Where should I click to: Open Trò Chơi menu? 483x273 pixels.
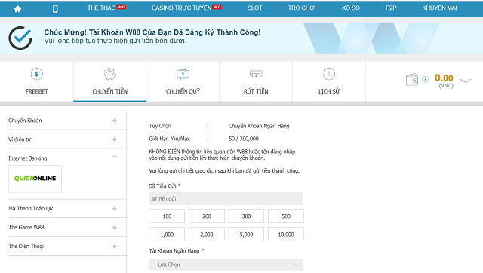click(302, 8)
